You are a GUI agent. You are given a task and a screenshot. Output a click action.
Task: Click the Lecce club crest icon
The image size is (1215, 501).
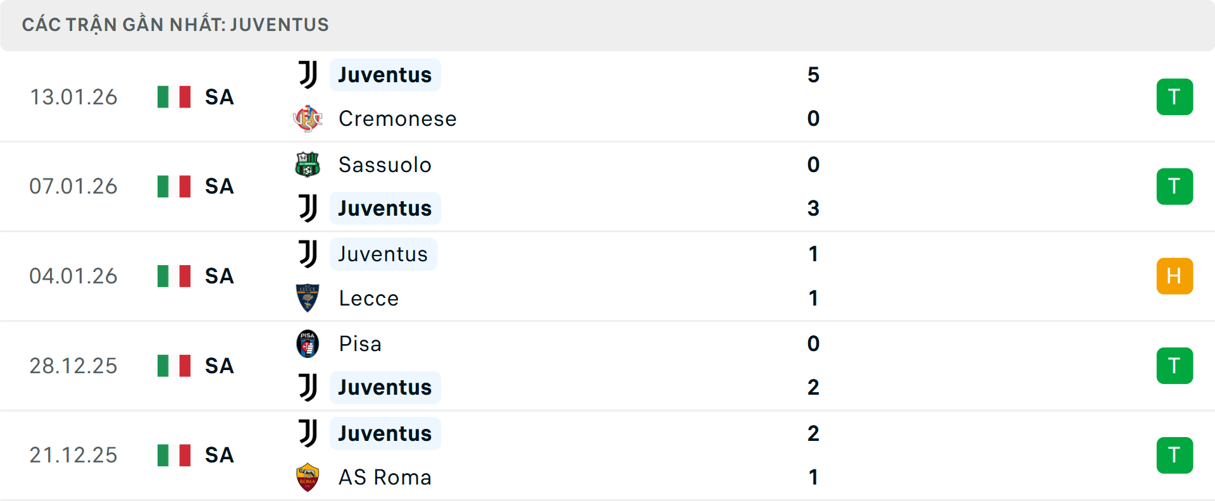coord(308,298)
